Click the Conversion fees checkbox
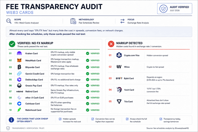 [x=93, y=119]
